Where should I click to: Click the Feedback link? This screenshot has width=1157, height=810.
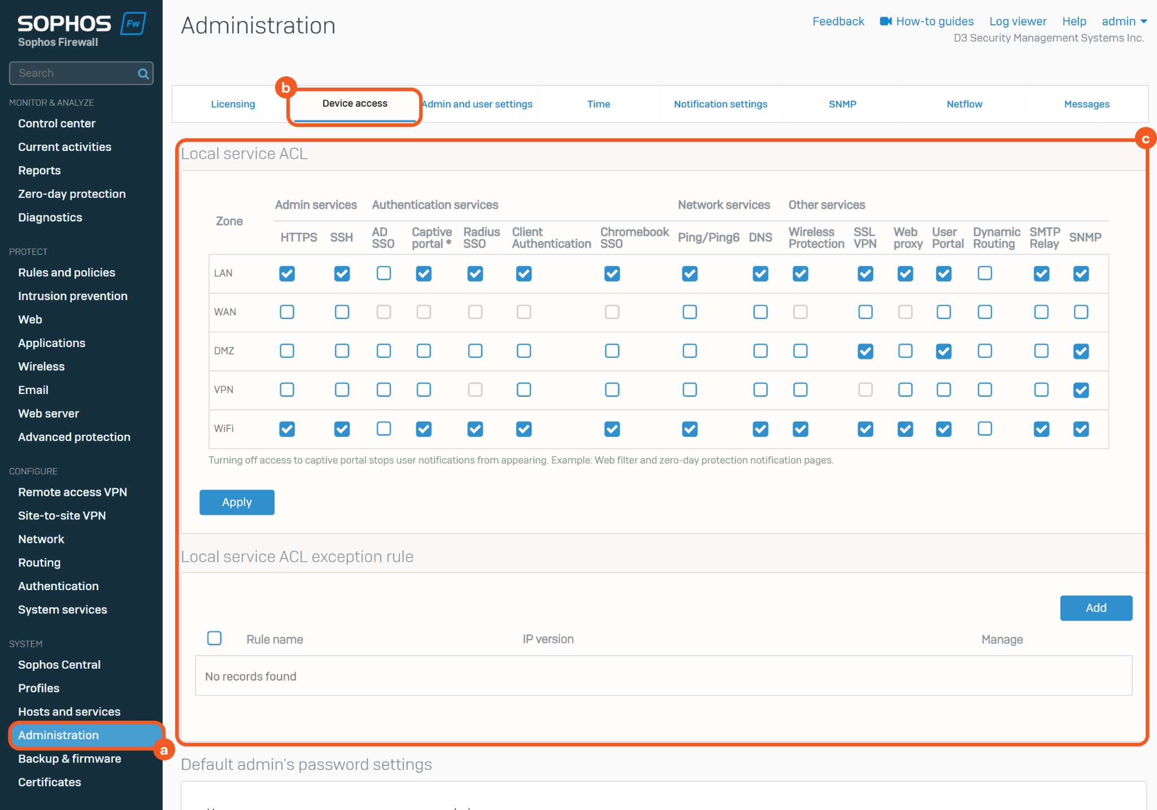[x=838, y=21]
